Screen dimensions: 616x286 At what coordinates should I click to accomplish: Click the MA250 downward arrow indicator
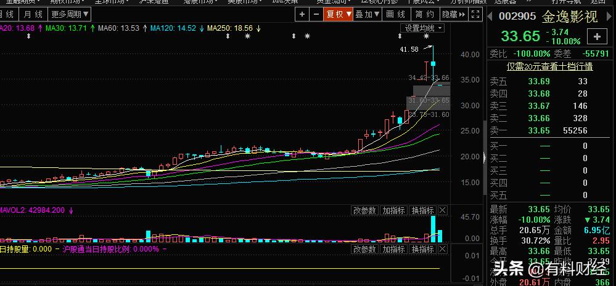point(258,28)
